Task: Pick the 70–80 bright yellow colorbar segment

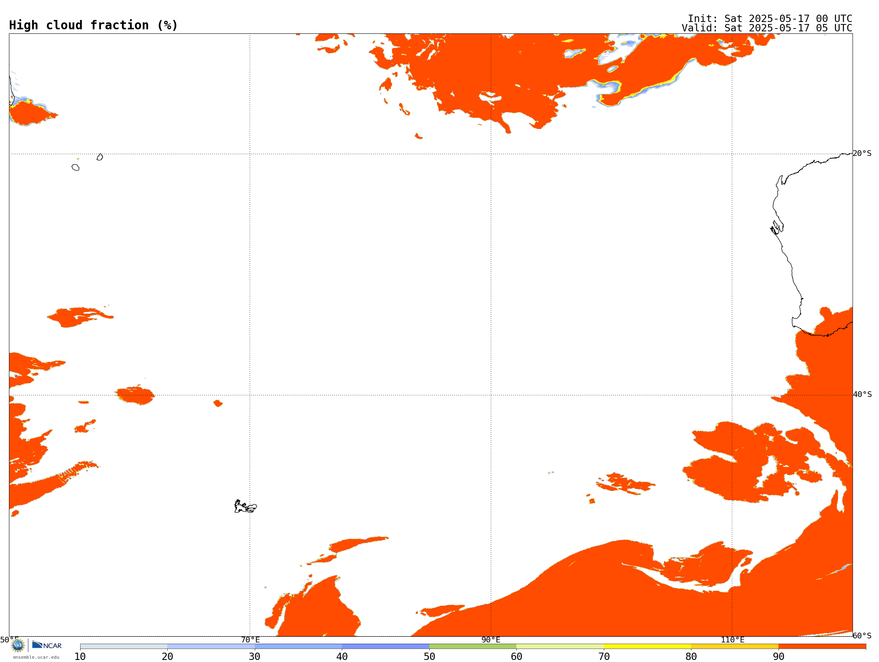Action: 647,647
